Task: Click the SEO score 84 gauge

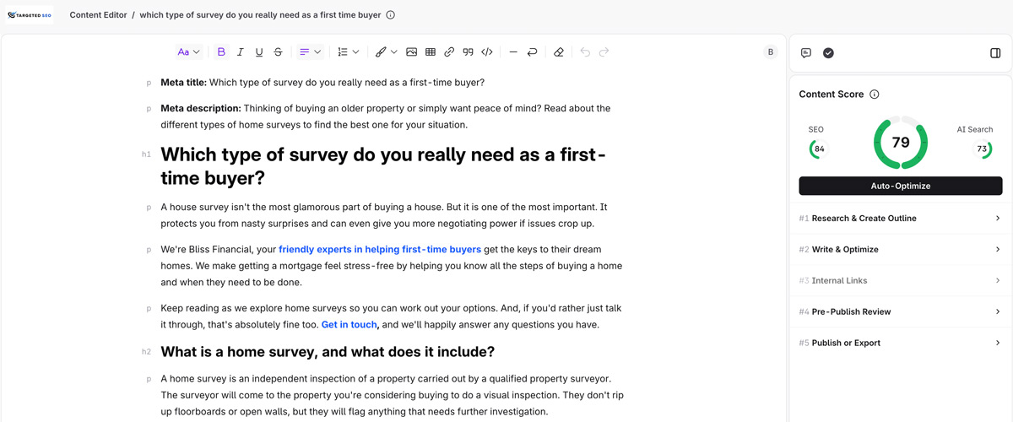Action: (x=818, y=149)
